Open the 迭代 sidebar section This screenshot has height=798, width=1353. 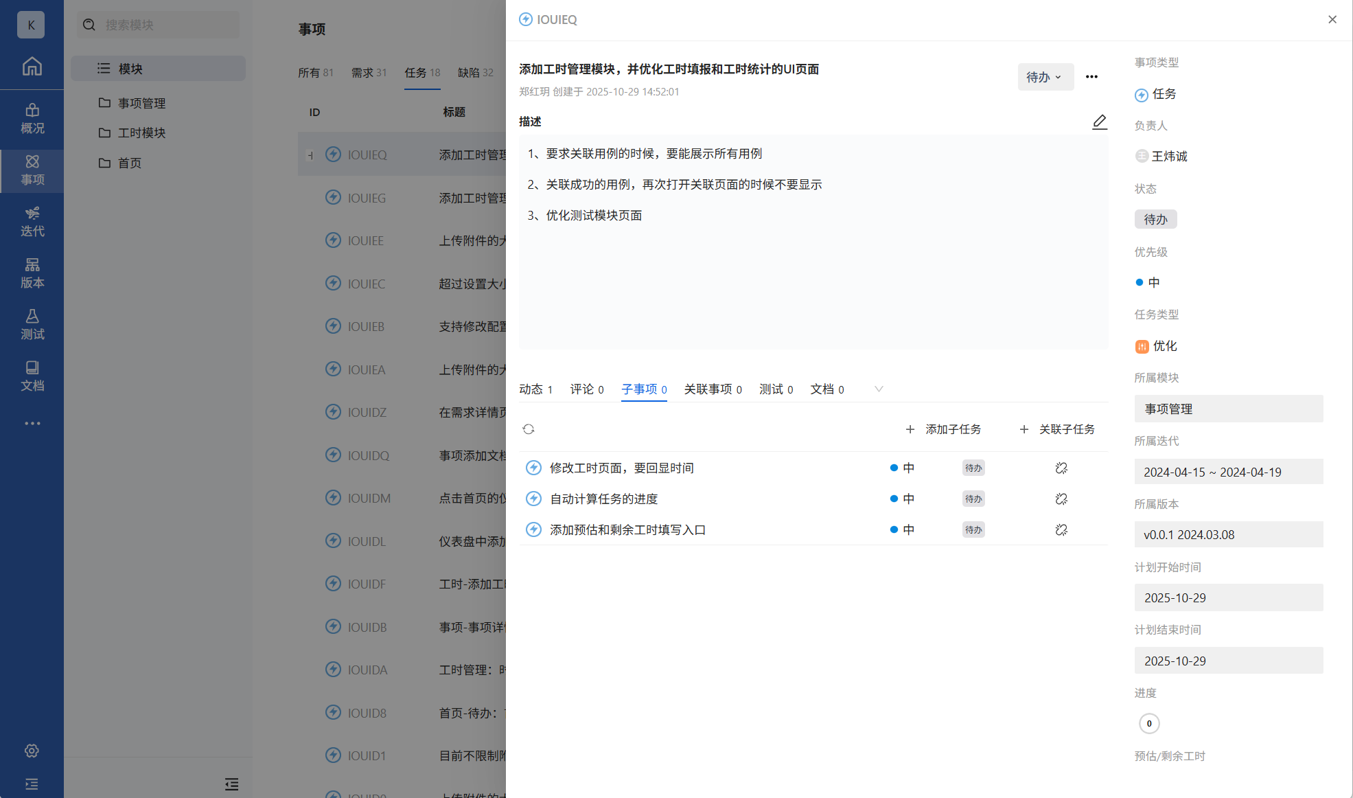tap(32, 222)
